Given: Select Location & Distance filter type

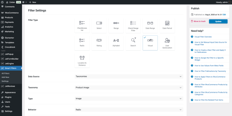Looking at the screenshot, I should tap(82, 60).
